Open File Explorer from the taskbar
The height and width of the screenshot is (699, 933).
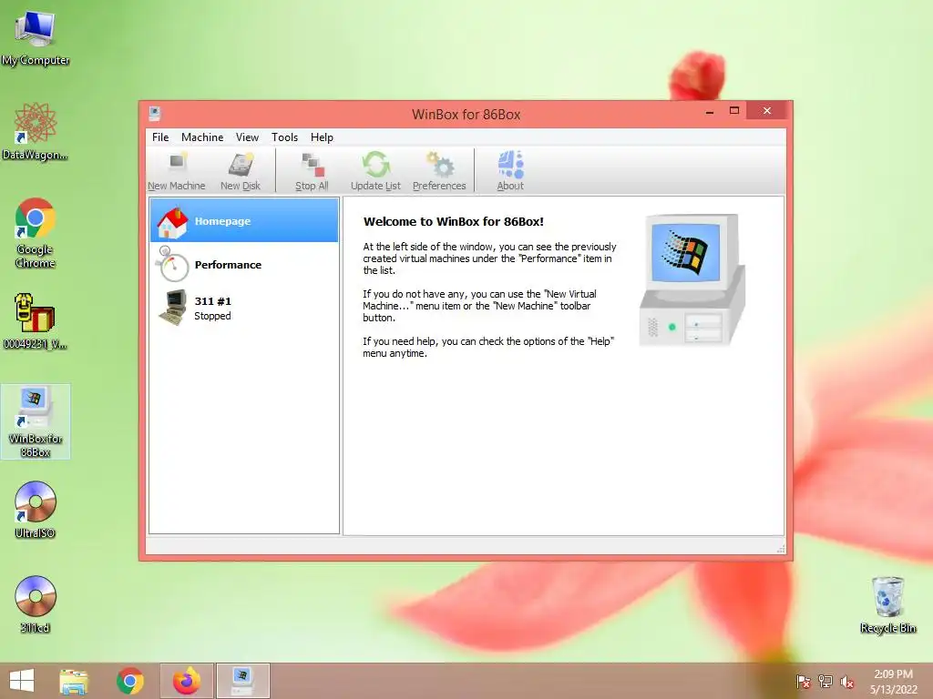(74, 681)
